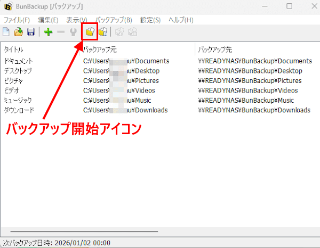Viewport: 320px width, 248px height.
Task: Click the source path ending in Music
Action: pyautogui.click(x=117, y=100)
